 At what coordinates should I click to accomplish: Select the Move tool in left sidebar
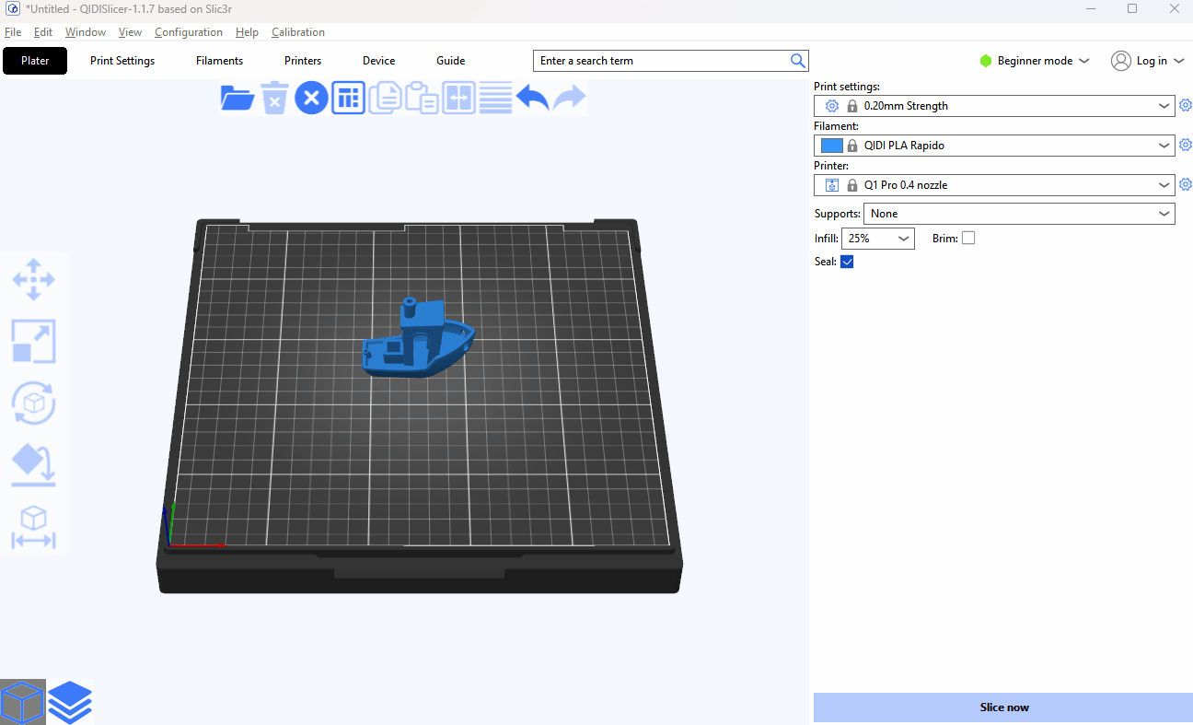pyautogui.click(x=34, y=279)
